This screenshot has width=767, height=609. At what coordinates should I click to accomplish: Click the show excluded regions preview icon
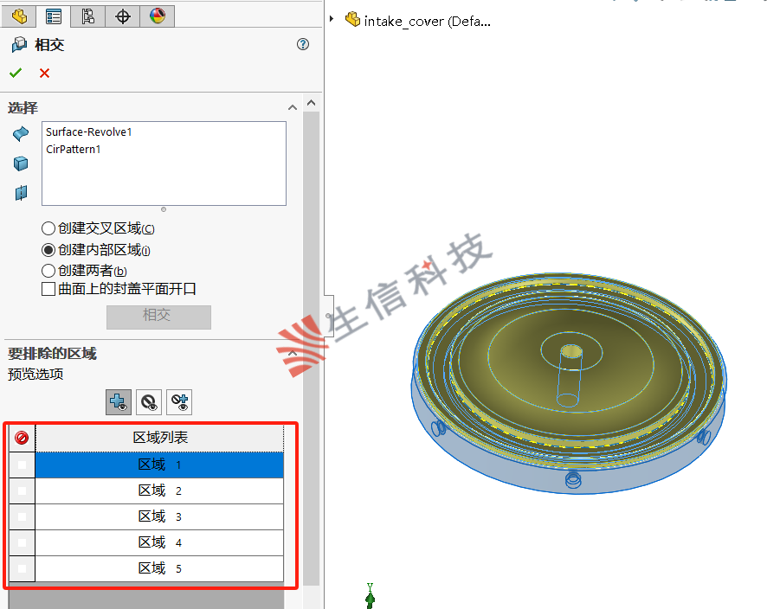(147, 401)
